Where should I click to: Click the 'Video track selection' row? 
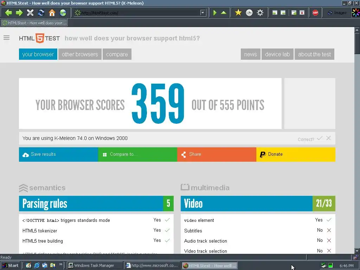(x=258, y=251)
